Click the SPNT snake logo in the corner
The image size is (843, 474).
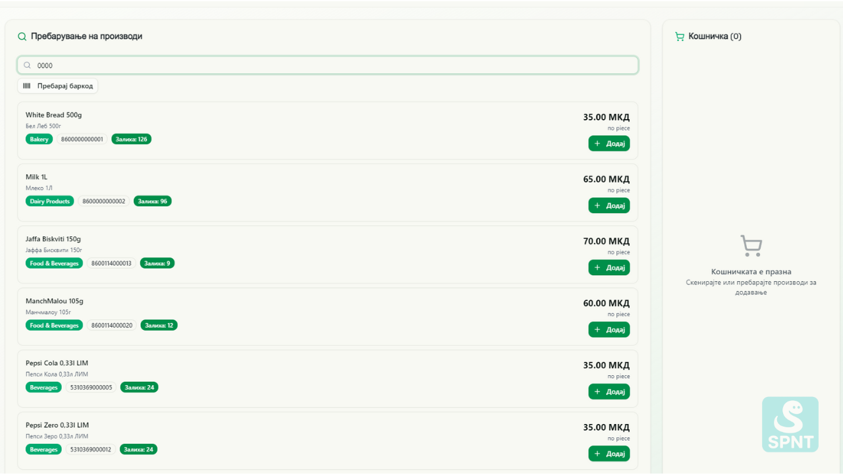click(x=790, y=424)
